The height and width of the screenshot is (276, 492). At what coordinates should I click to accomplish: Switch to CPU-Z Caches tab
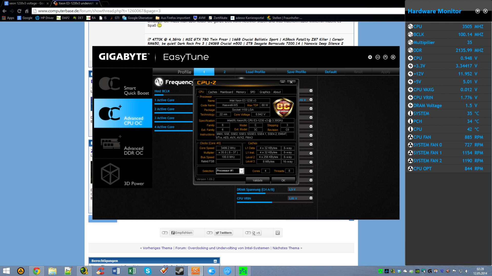point(213,92)
